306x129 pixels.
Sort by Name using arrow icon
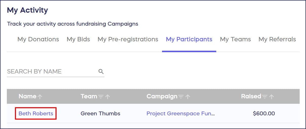(40, 97)
